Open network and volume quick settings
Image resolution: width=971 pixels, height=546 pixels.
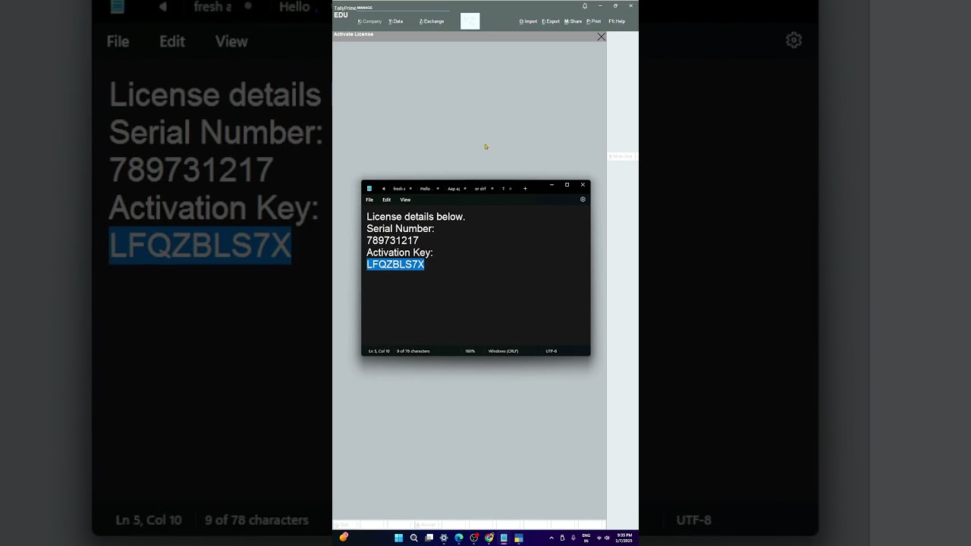pyautogui.click(x=603, y=538)
